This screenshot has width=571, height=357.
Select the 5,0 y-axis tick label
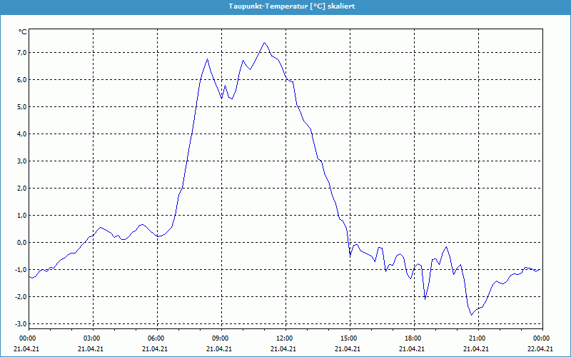click(x=21, y=107)
